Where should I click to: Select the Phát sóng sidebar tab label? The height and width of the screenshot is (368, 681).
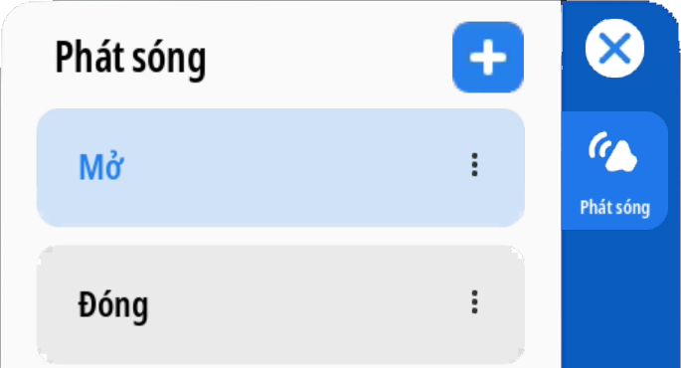point(615,208)
